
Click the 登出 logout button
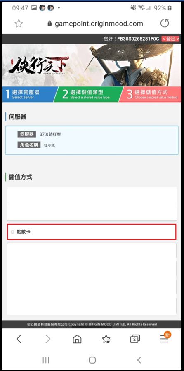coord(170,39)
